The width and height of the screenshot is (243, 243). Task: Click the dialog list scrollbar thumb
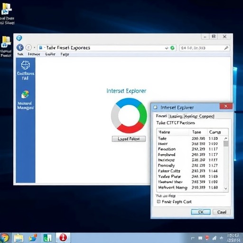tap(226, 144)
